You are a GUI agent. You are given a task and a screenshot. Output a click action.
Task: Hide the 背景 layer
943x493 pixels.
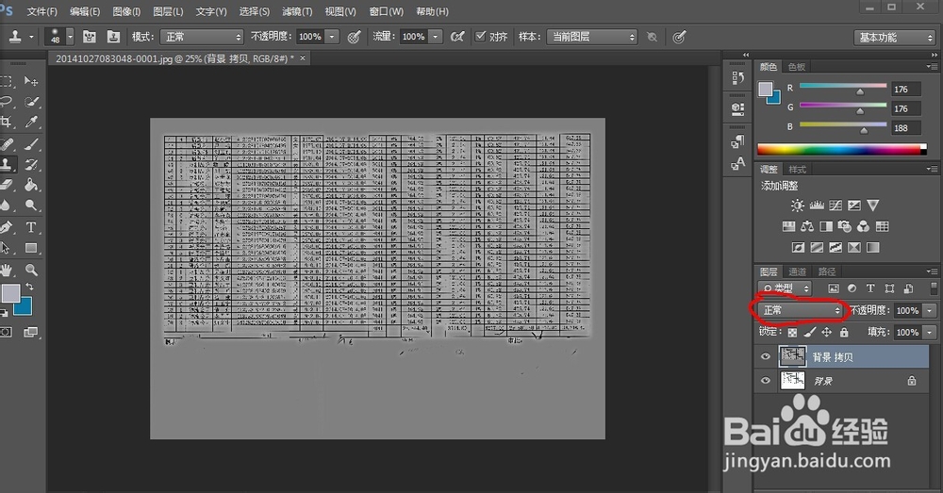pyautogui.click(x=765, y=381)
